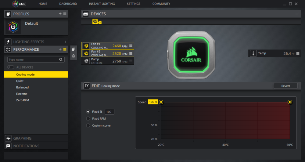Open the Profiles hamburger menu

pyautogui.click(x=65, y=14)
